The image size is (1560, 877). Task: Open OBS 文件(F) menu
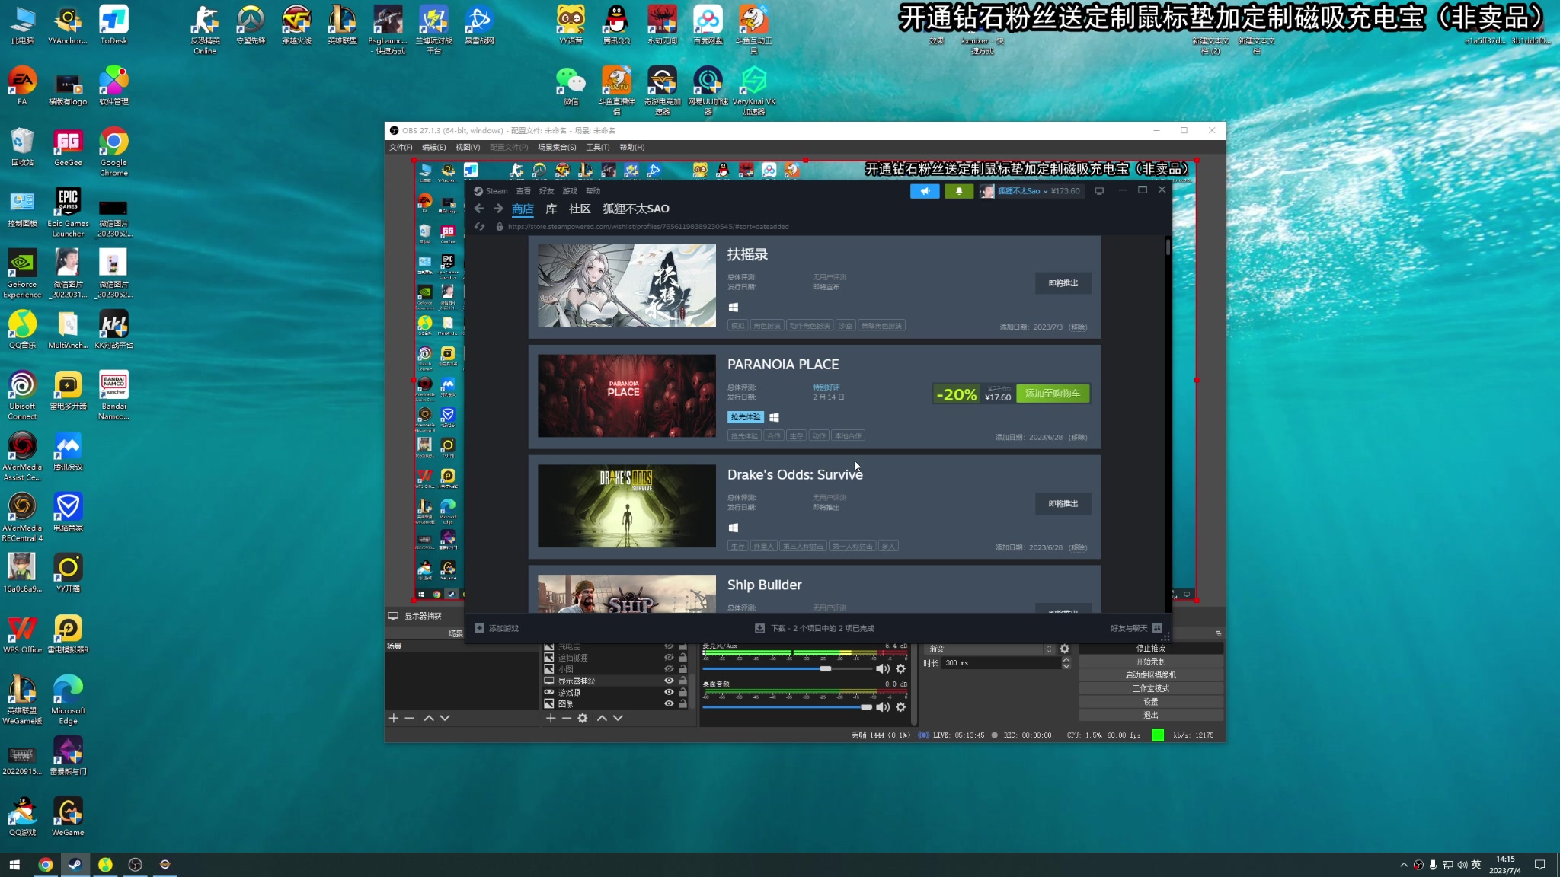tap(401, 148)
